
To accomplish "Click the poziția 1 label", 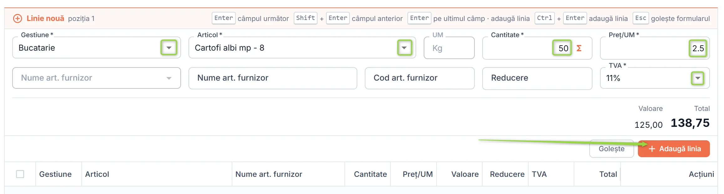I will pyautogui.click(x=81, y=19).
